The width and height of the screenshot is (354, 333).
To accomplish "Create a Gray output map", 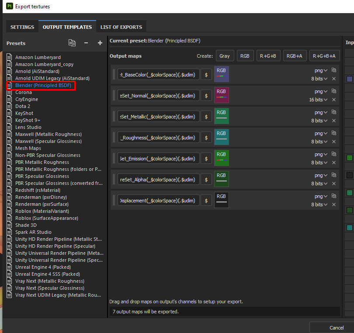I will 225,56.
